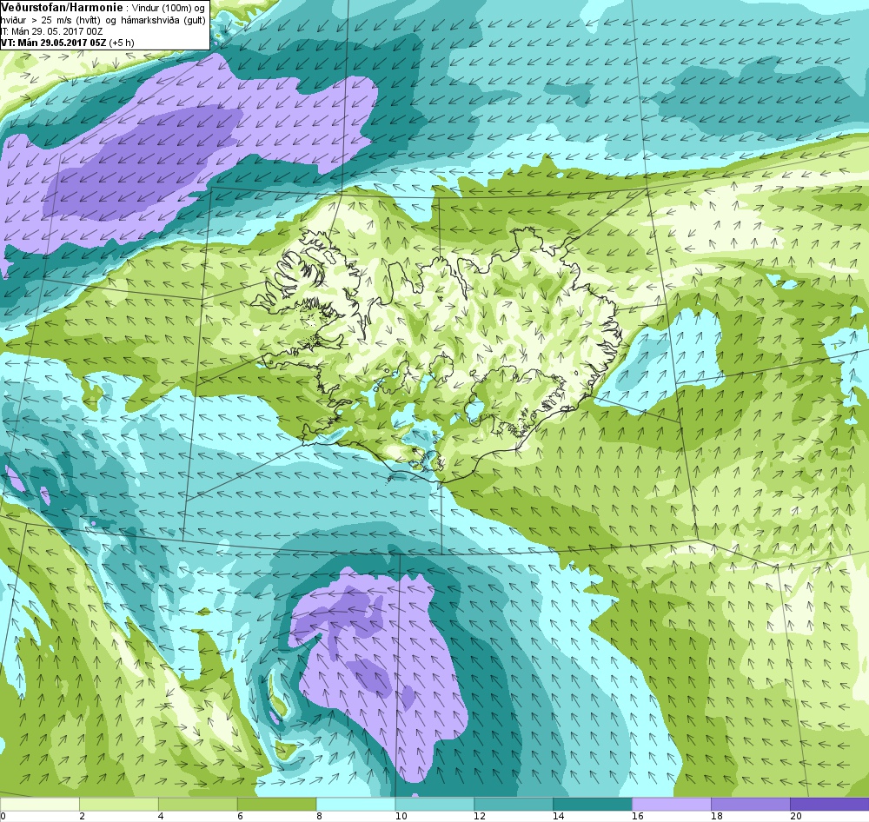Click the 10–12 m/s turquoise legend swatch
Image resolution: width=869 pixels, height=822 pixels.
click(x=434, y=804)
